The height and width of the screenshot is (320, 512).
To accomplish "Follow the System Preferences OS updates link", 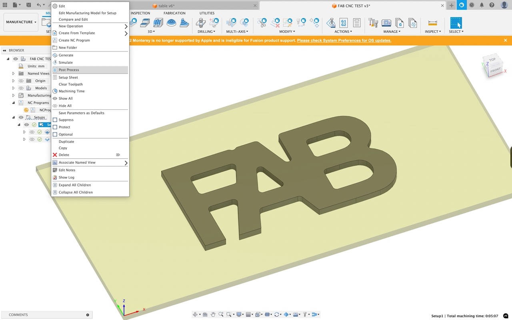I will (344, 40).
